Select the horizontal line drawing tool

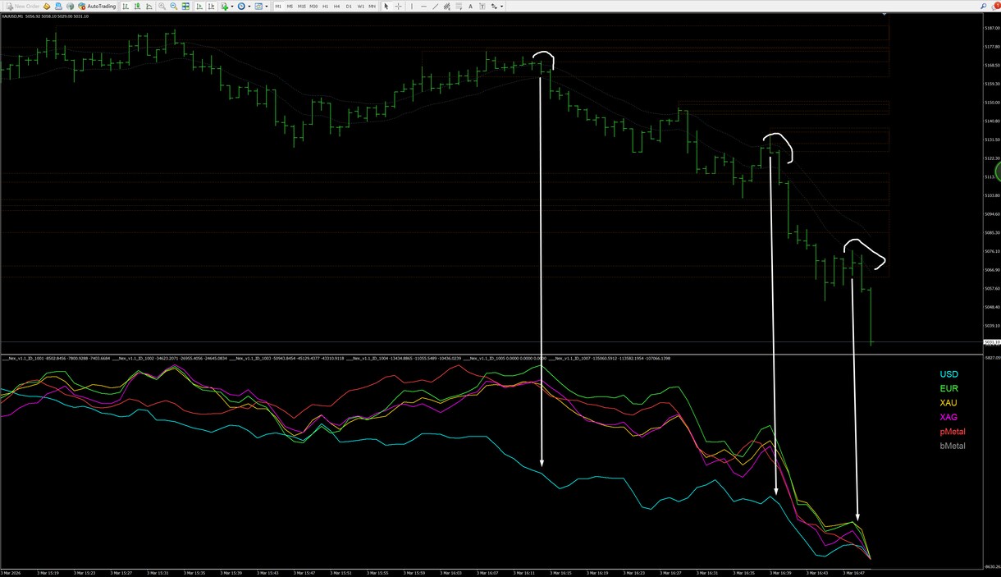click(x=423, y=6)
